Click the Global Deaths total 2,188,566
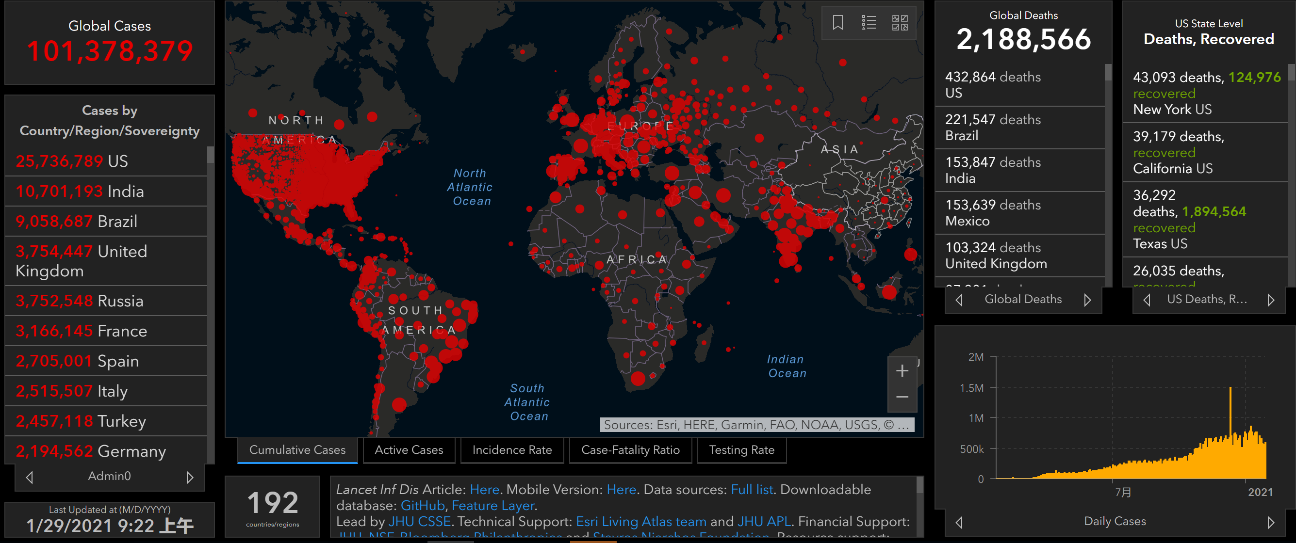This screenshot has width=1296, height=543. (1023, 39)
